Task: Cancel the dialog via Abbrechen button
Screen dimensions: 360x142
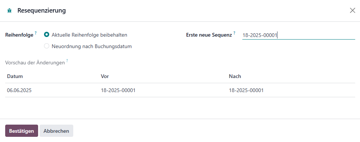Action: click(x=56, y=131)
